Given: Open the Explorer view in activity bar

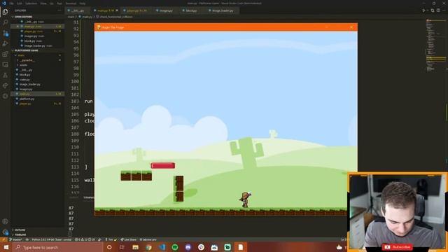Looking at the screenshot, I should click(5, 12).
